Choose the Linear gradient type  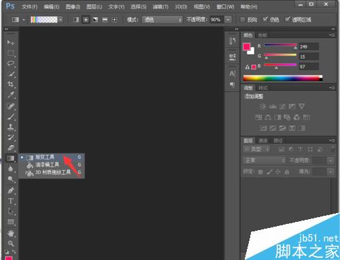coord(76,20)
